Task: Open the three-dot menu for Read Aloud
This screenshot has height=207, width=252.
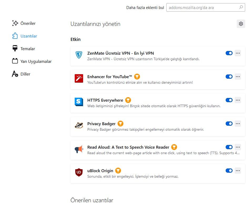Action: click(x=238, y=147)
